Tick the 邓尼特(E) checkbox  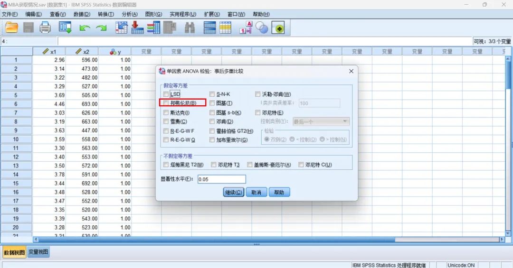tap(258, 113)
